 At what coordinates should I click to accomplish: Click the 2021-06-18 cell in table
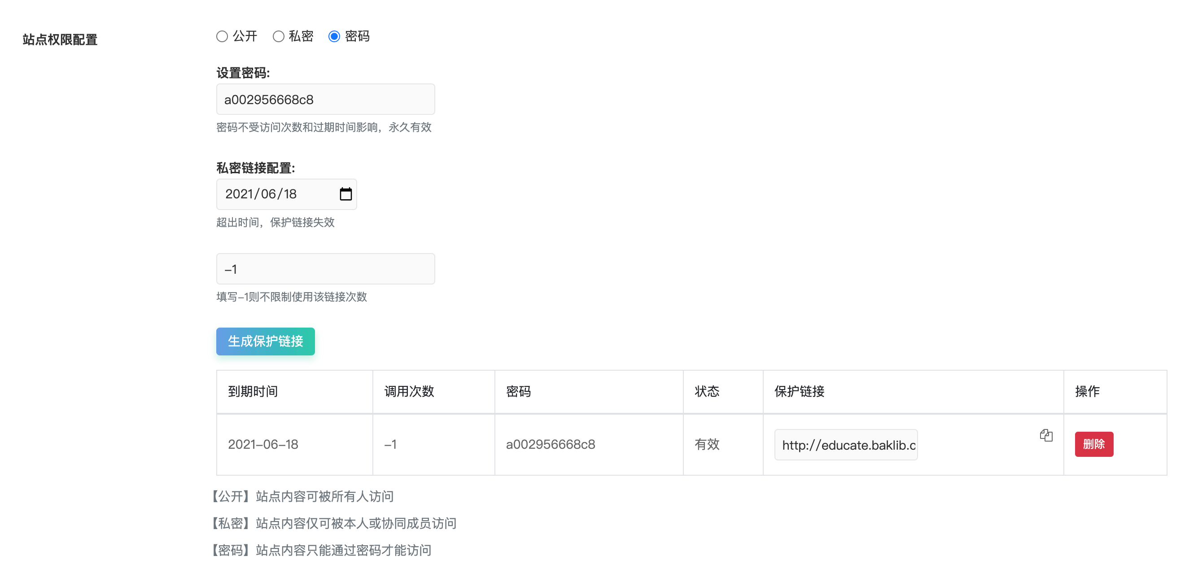click(263, 444)
